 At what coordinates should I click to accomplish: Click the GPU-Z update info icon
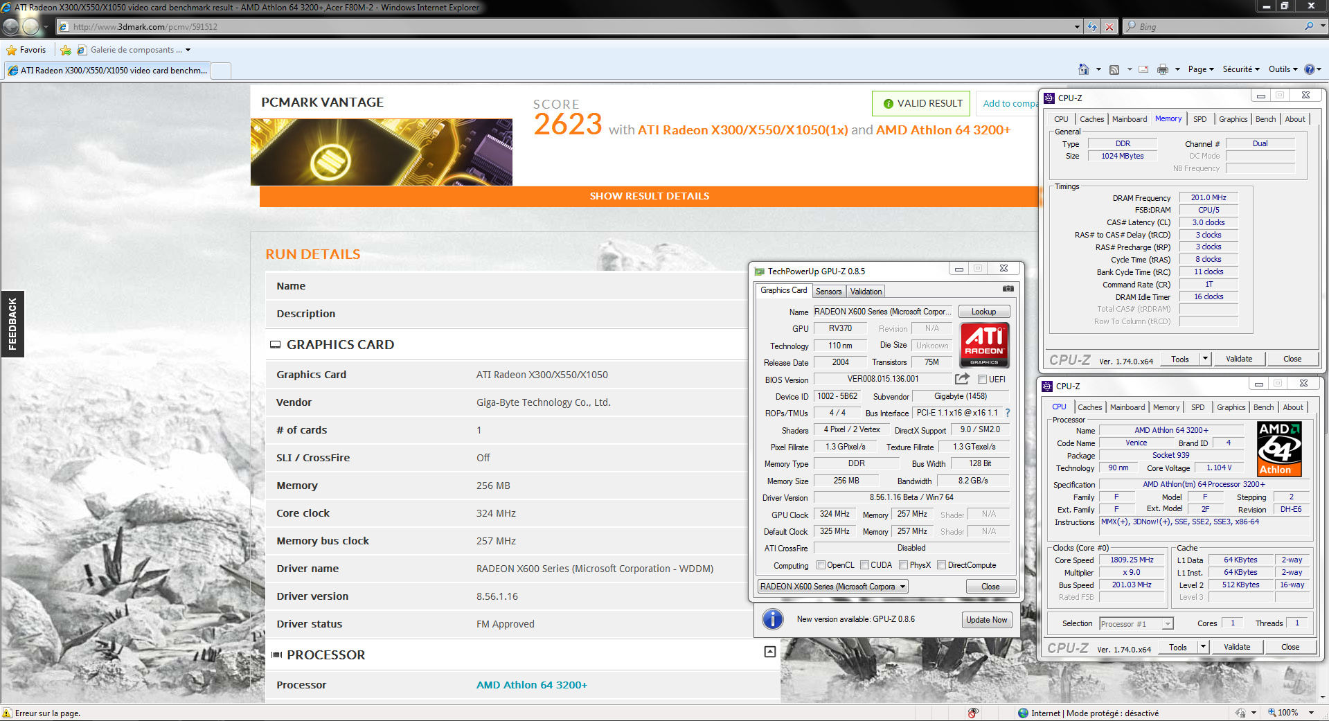(773, 619)
